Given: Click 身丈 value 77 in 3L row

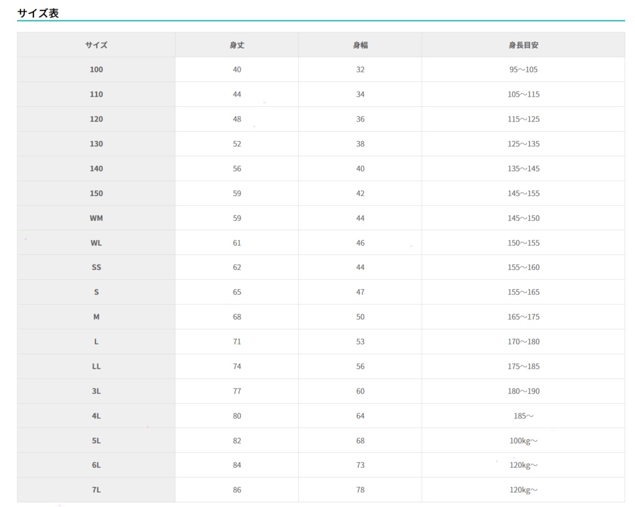Looking at the screenshot, I should click(x=237, y=391).
